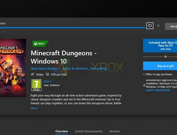177x135 pixels.
Task: Switch to the Overview tab
Action: 62,131
